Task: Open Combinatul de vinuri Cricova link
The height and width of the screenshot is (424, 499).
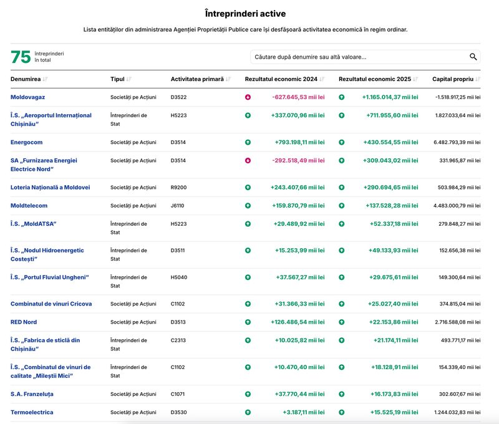Action: coord(51,304)
